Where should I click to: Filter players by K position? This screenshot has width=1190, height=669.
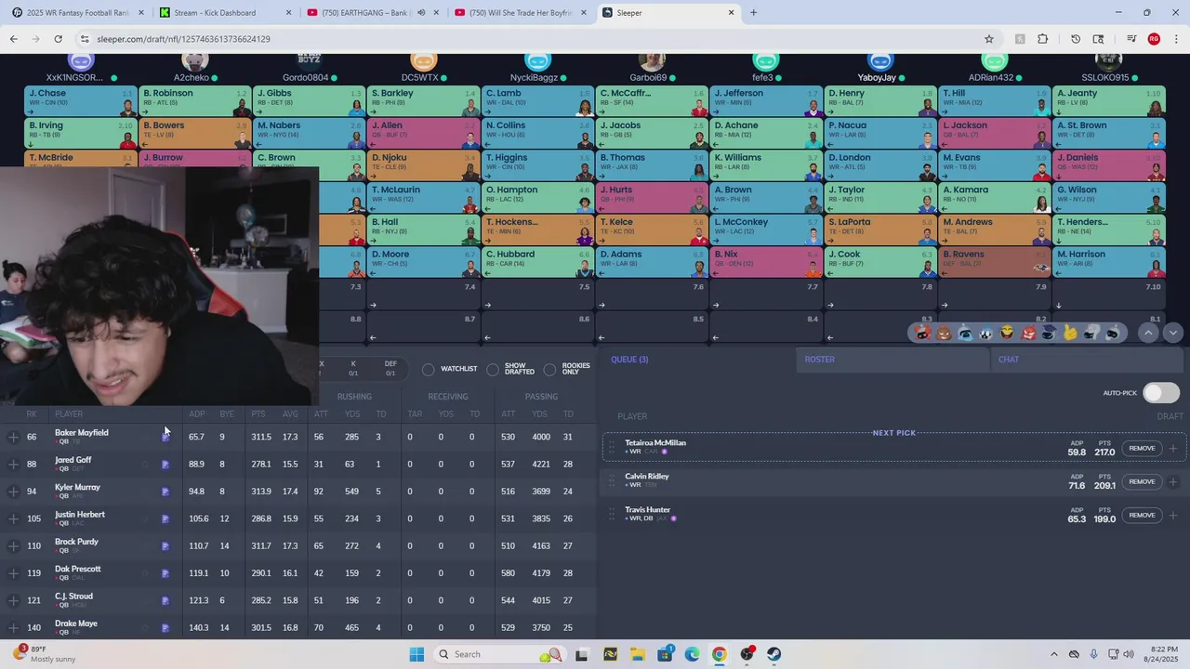(353, 369)
